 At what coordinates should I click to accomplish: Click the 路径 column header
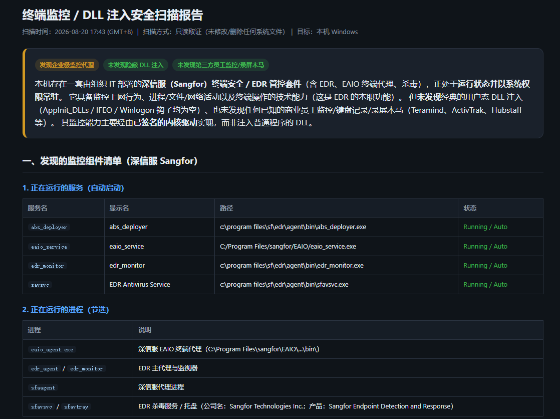tap(226, 208)
